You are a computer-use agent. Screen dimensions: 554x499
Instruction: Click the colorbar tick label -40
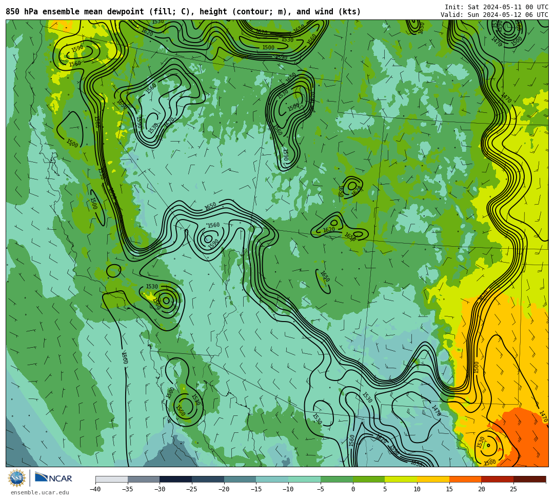95,489
